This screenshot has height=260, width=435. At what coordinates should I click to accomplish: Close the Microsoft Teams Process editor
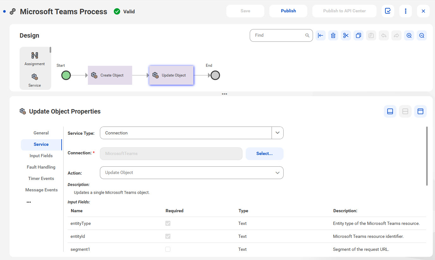(x=423, y=11)
